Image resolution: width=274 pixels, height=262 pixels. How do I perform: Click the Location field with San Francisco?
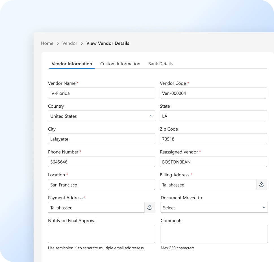[101, 185]
